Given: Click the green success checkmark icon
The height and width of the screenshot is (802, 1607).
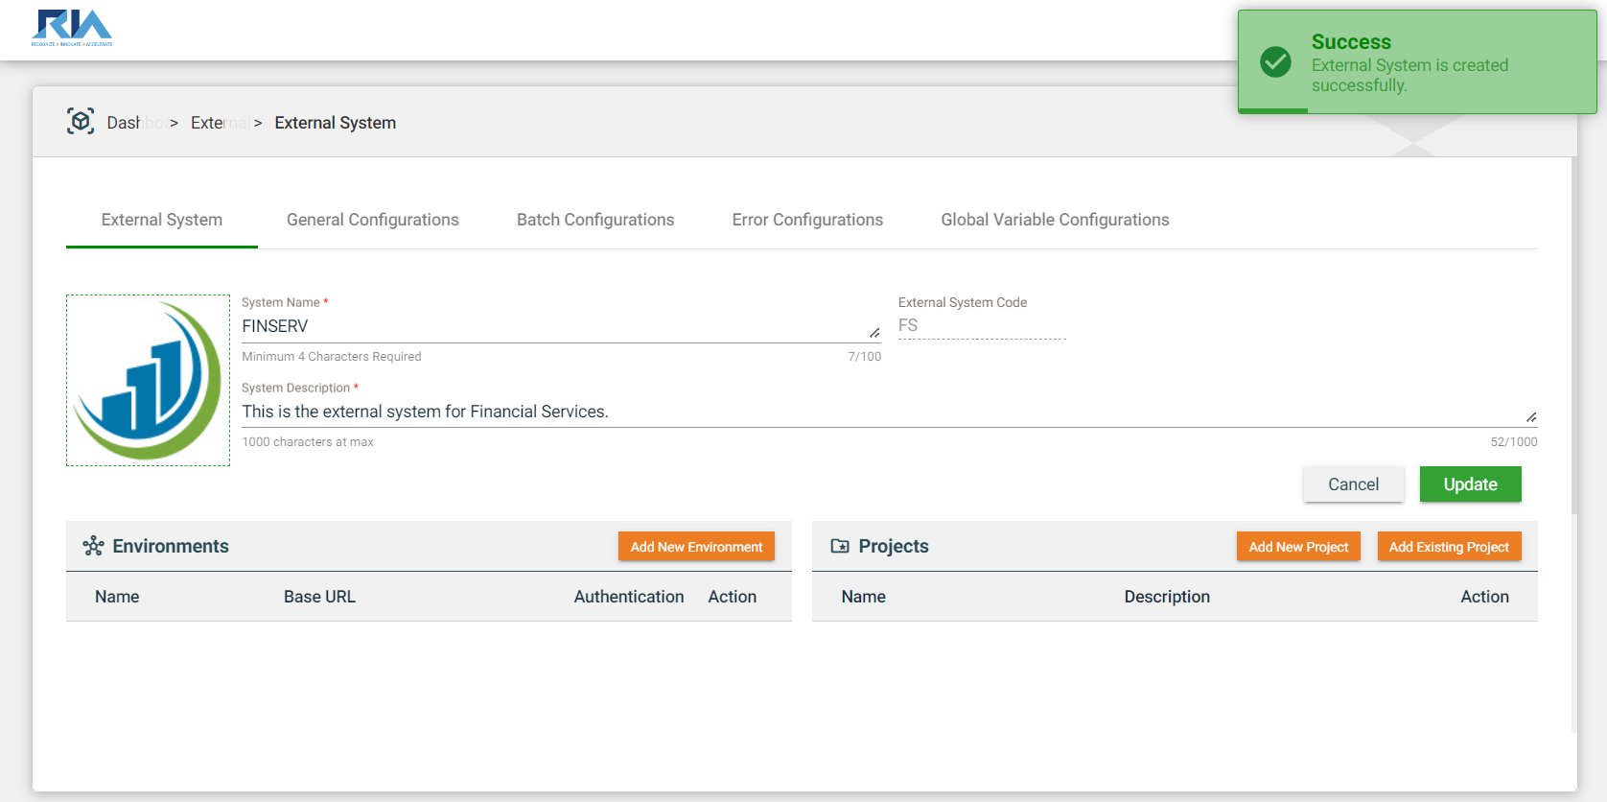Looking at the screenshot, I should (1275, 62).
